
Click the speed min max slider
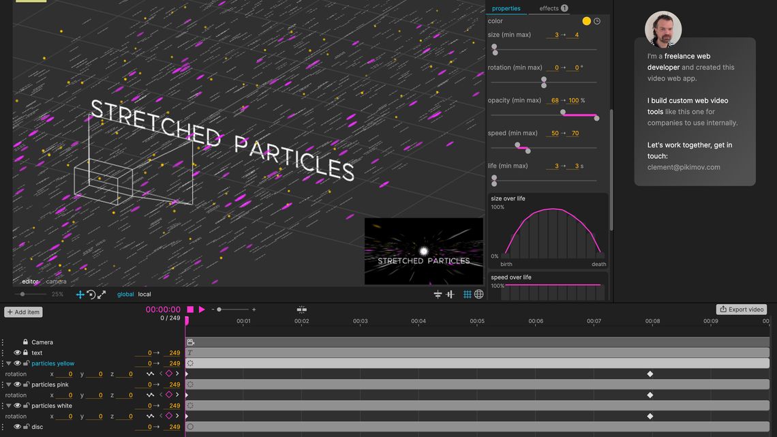[544, 148]
